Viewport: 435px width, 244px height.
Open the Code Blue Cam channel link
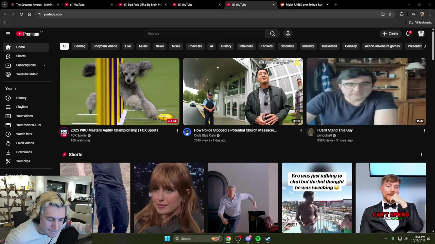click(205, 136)
